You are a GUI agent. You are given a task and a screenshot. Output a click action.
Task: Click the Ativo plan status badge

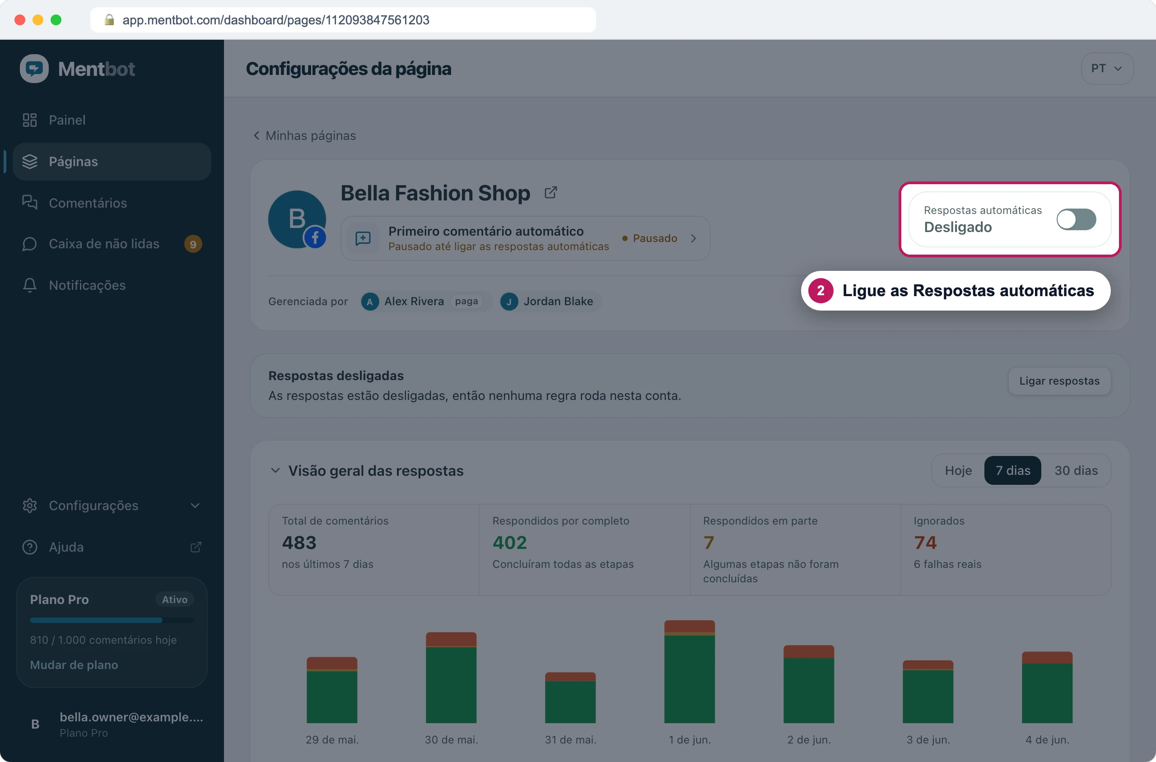pyautogui.click(x=174, y=599)
